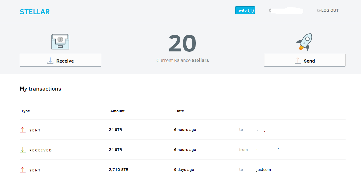Click the cash drawer icon above Receive
Viewport: 361px width, 178px height.
pyautogui.click(x=60, y=42)
